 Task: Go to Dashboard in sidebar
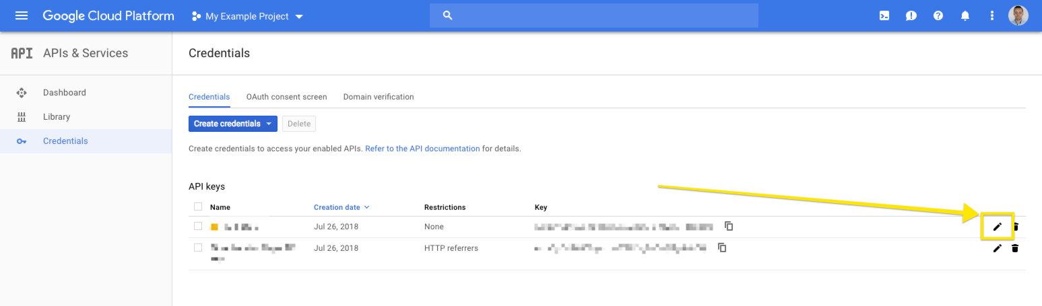click(65, 93)
